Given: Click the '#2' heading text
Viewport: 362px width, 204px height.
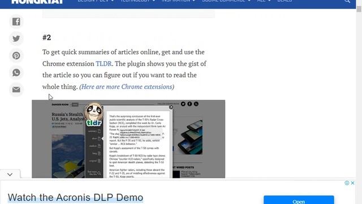Looking at the screenshot, I should pyautogui.click(x=46, y=37).
